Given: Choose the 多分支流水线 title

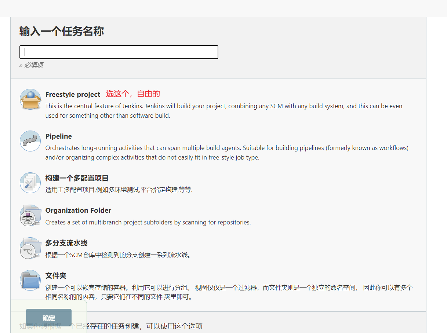Looking at the screenshot, I should (x=66, y=243).
